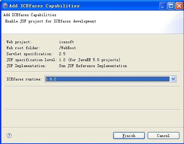Viewport: 184px width, 144px height.
Task: Click 'Sun JSF Reference Implementation' text
Action: pos(93,66)
